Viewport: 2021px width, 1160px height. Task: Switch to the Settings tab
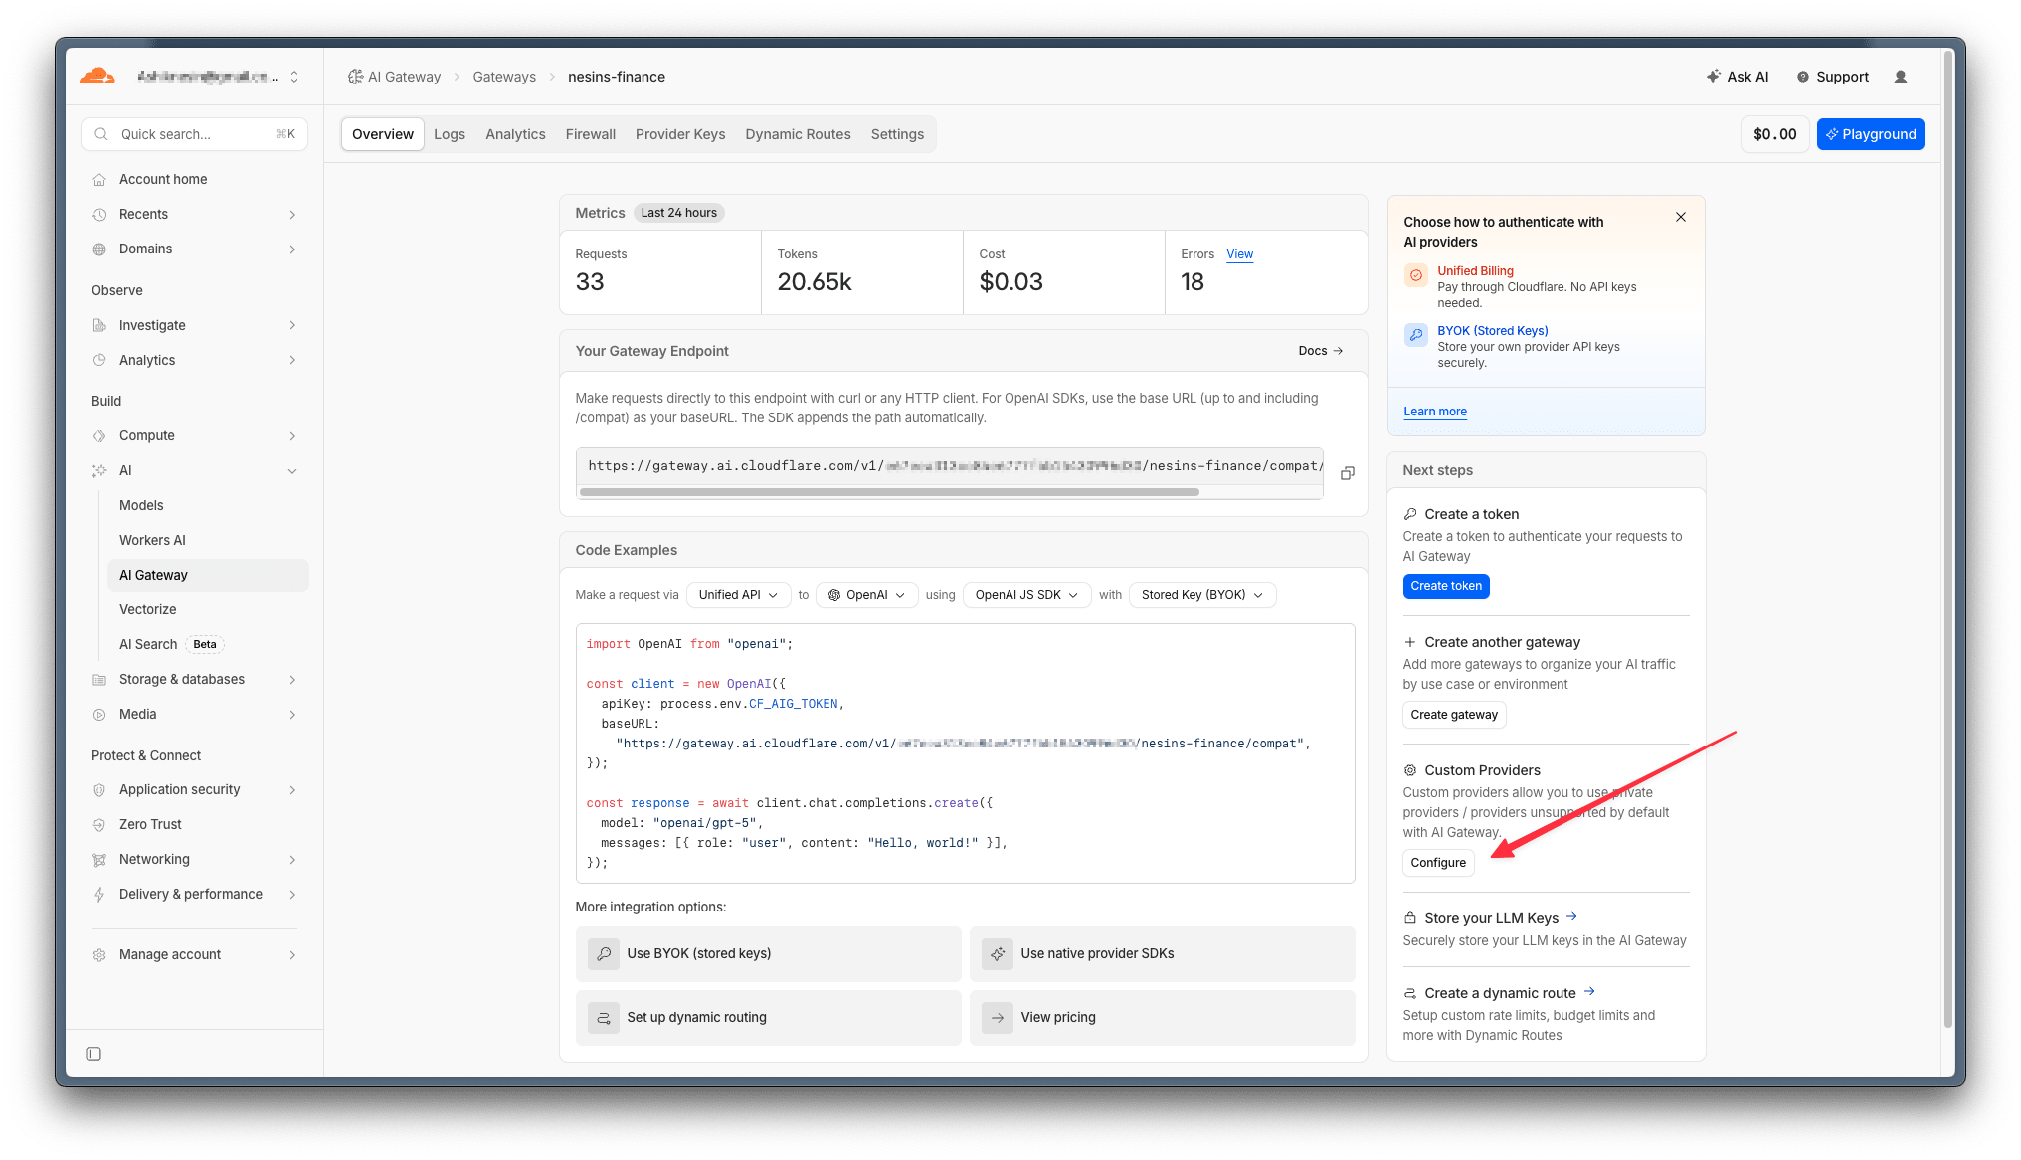[x=897, y=134]
